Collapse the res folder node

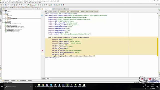[4, 14]
